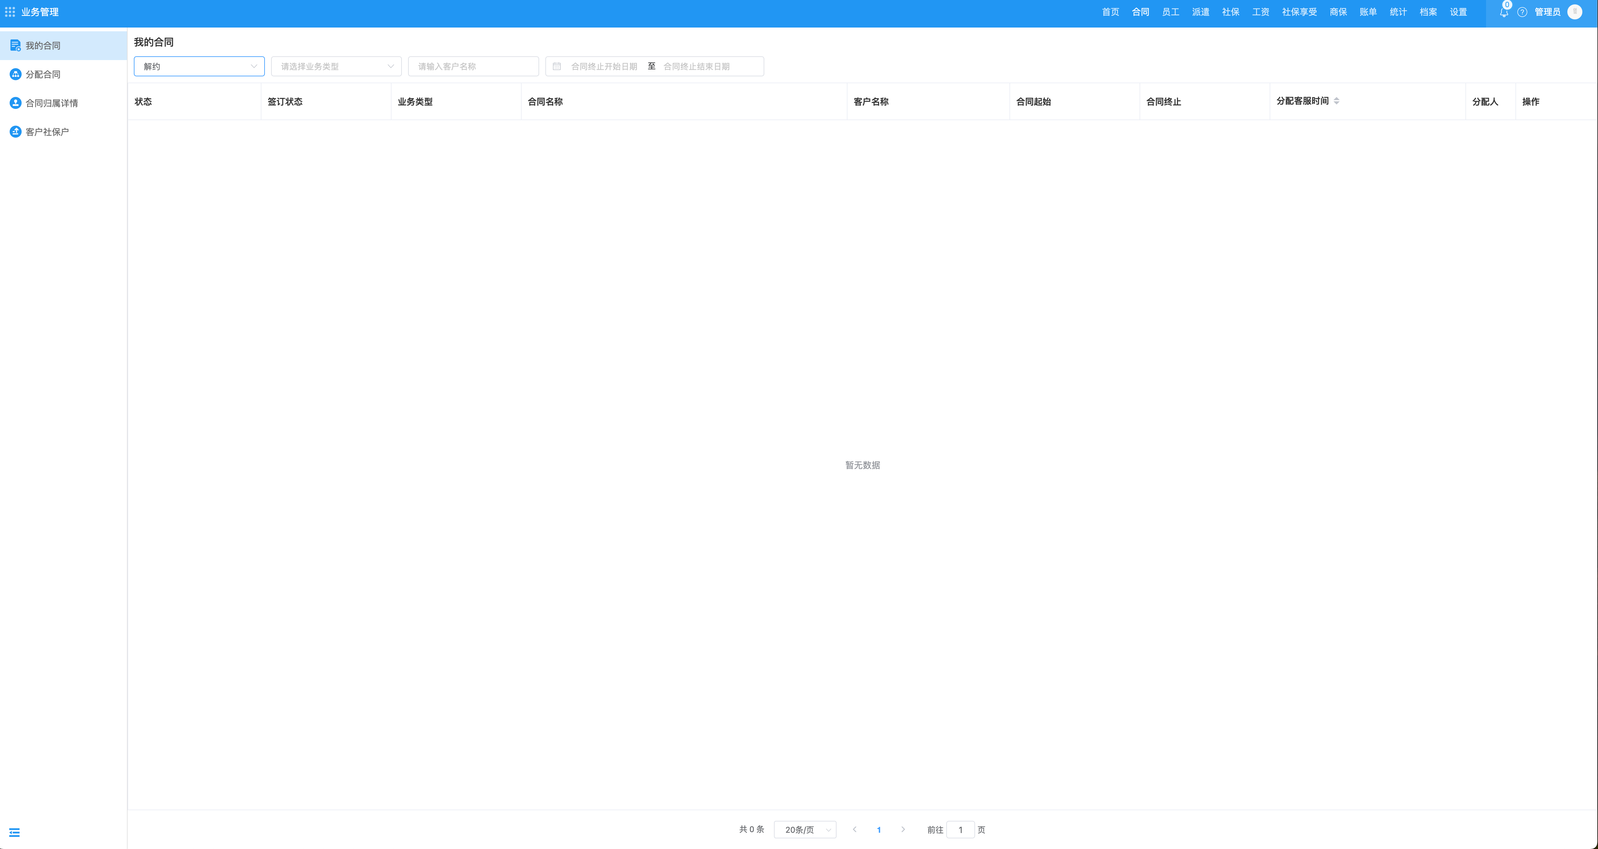
Task: Open 派遣 in the top navigation
Action: 1200,12
